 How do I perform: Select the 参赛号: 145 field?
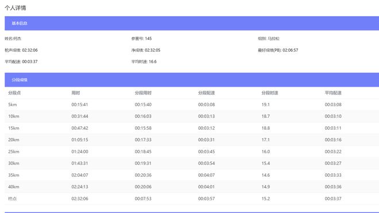tap(141, 38)
